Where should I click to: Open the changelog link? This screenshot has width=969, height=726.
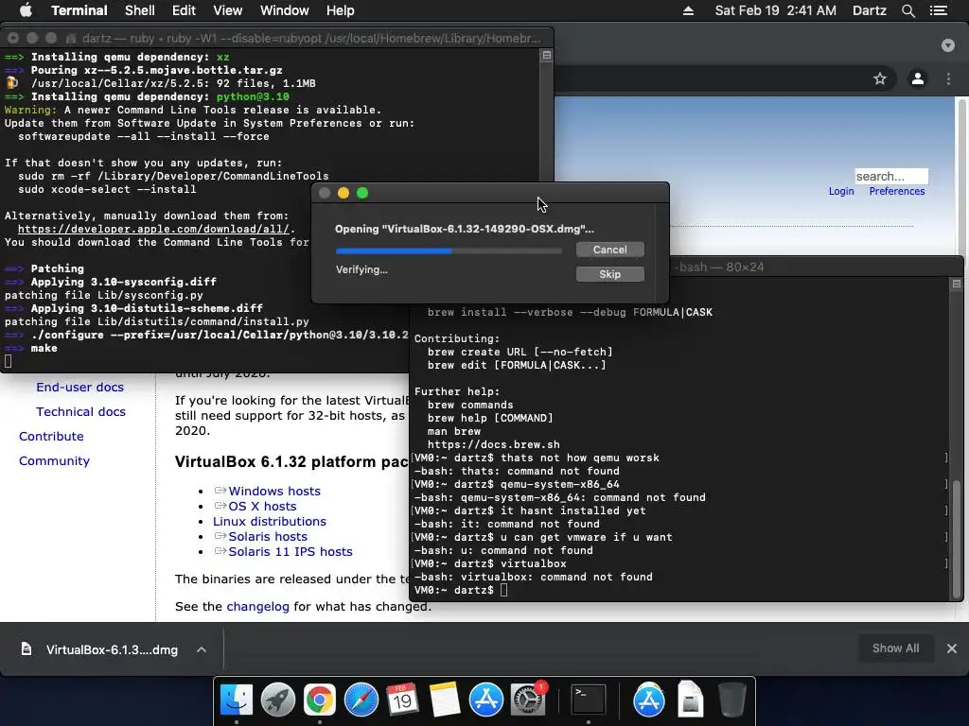tap(257, 606)
